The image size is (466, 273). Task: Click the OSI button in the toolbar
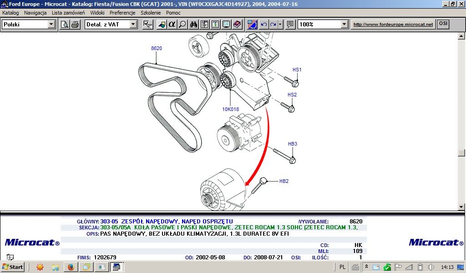pos(443,24)
